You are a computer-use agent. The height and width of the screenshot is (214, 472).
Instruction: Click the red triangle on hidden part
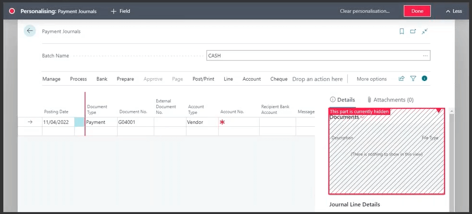click(x=439, y=111)
